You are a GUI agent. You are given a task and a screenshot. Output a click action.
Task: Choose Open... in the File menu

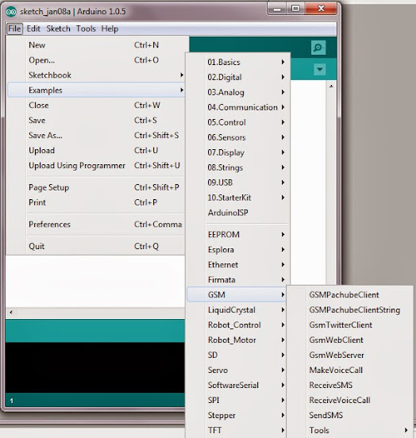(x=96, y=60)
